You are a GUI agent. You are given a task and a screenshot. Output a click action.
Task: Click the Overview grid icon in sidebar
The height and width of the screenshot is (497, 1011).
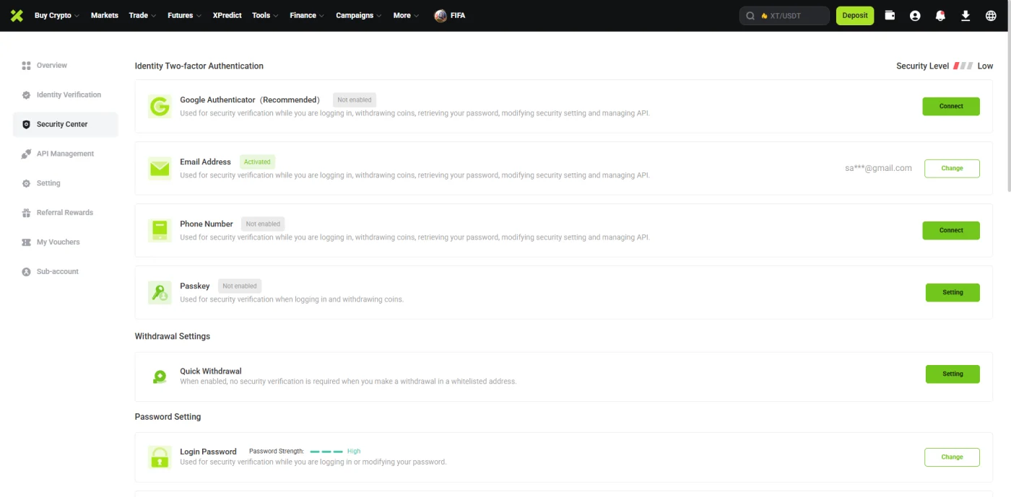tap(26, 66)
